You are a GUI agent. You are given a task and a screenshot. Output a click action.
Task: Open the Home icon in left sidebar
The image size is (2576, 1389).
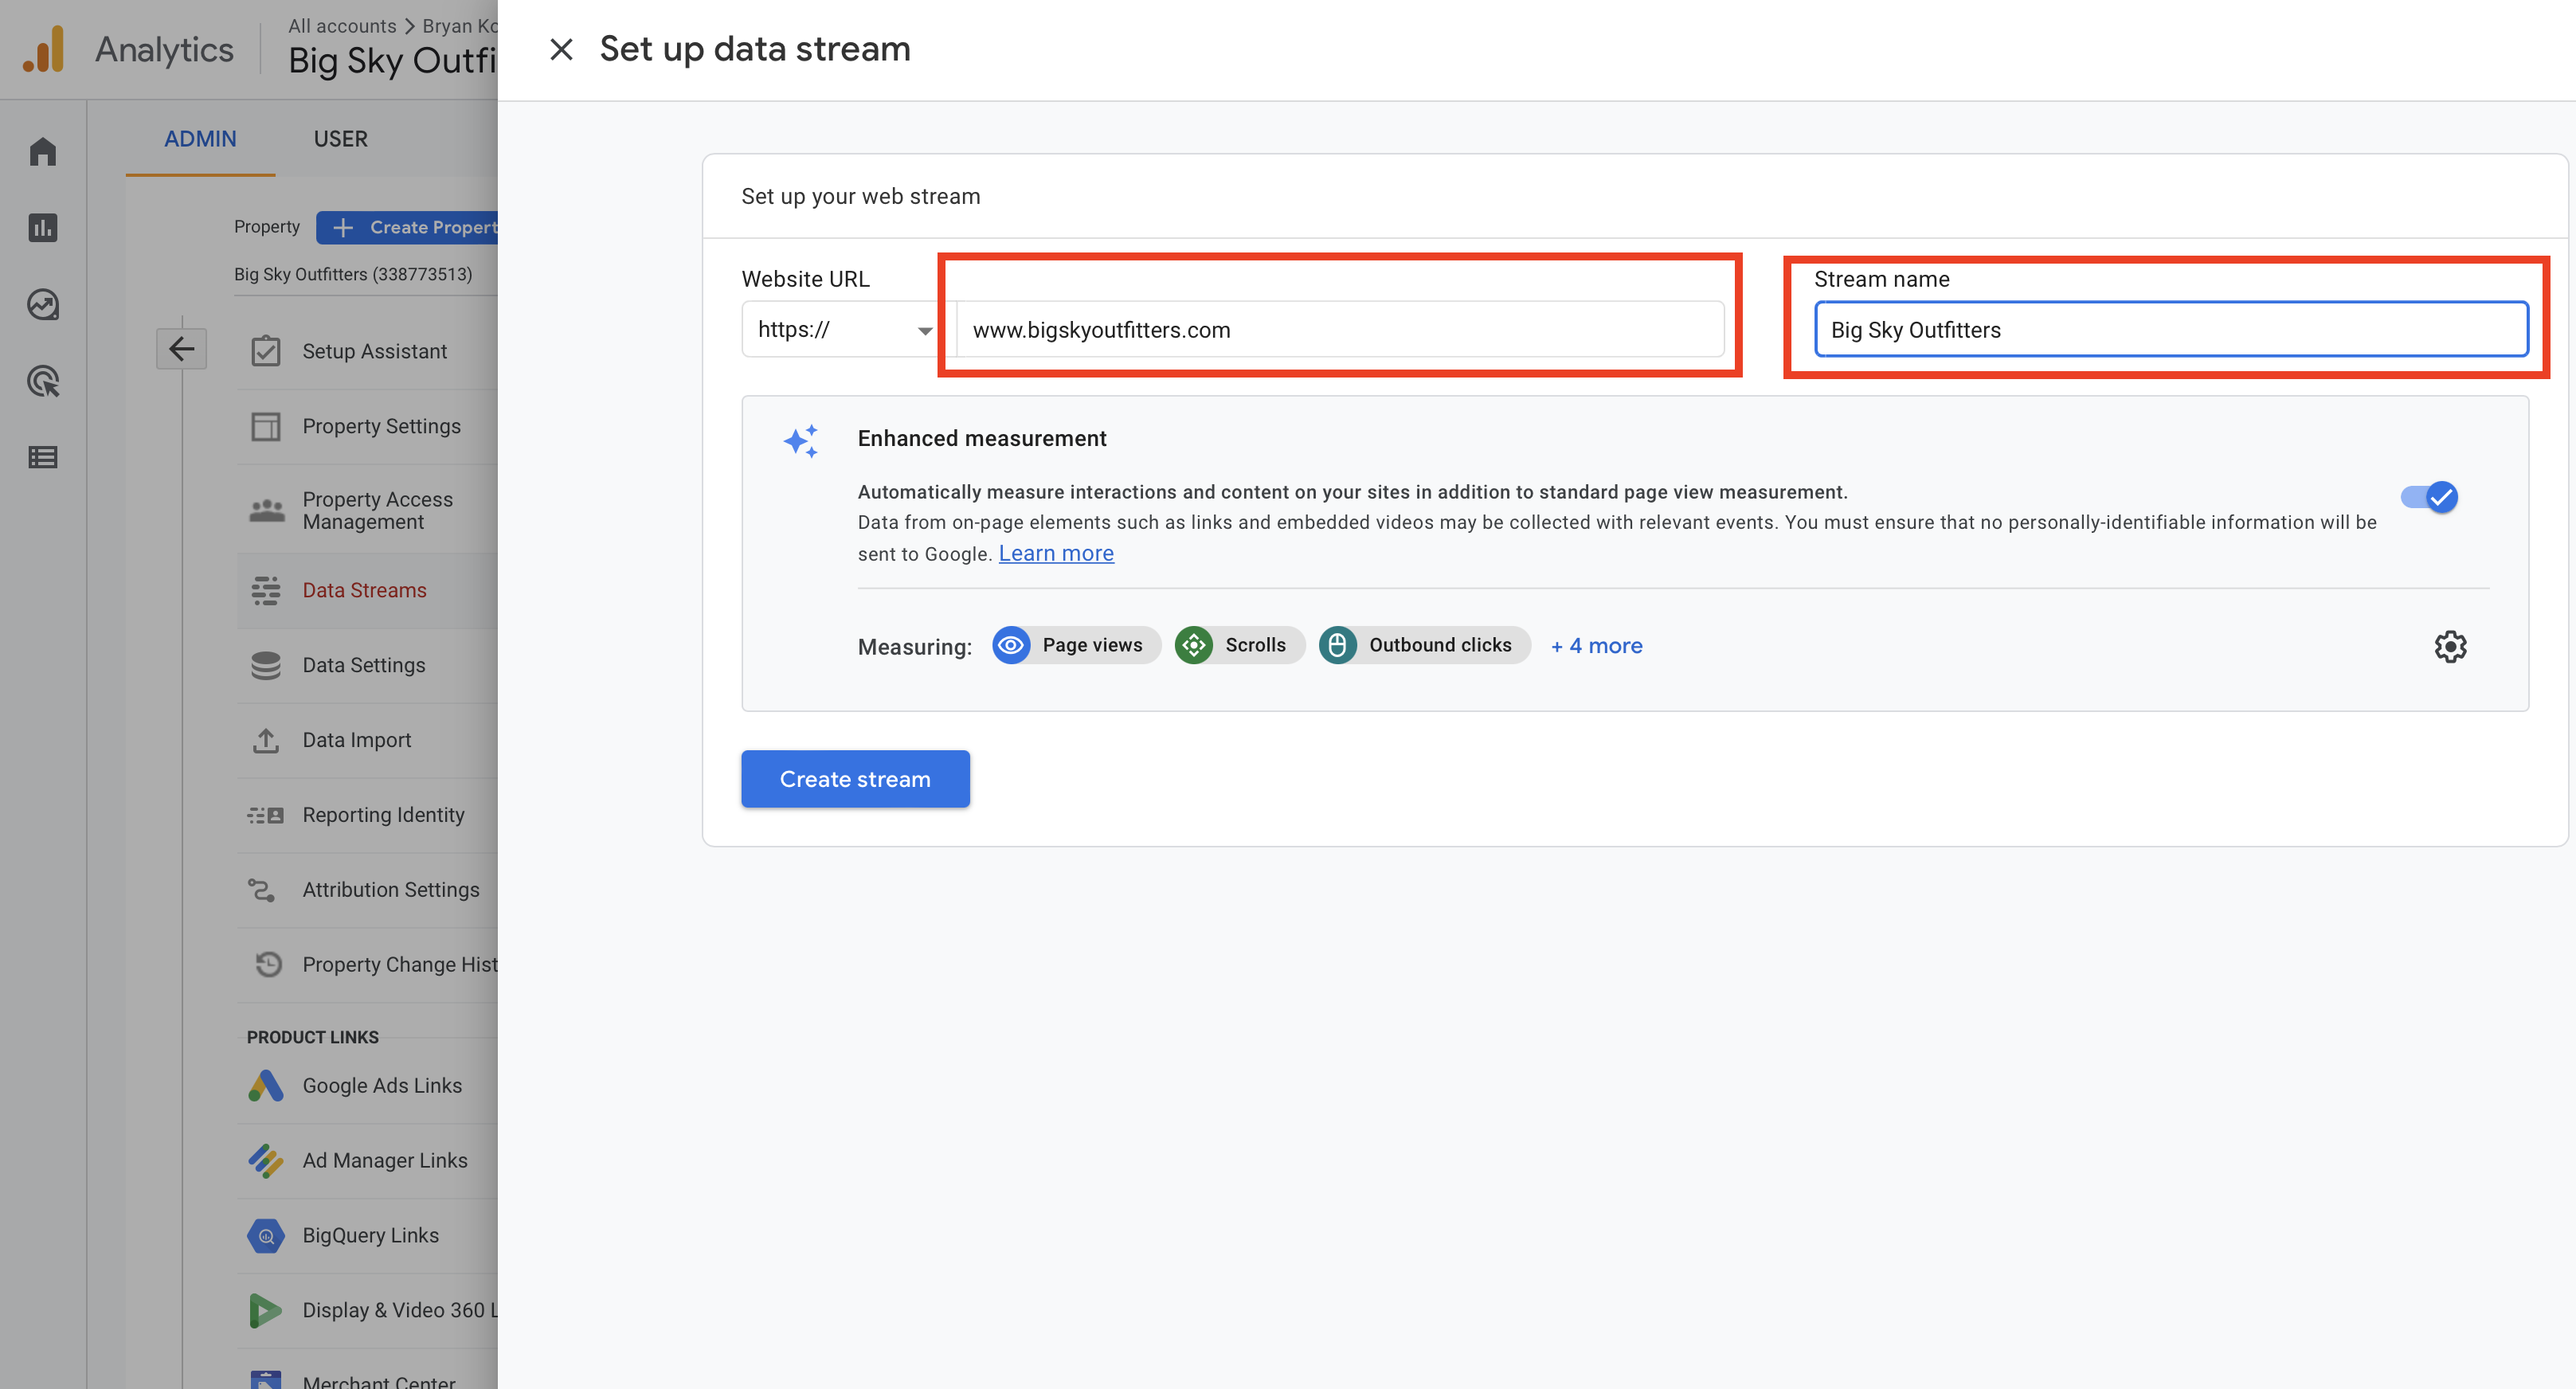(43, 151)
